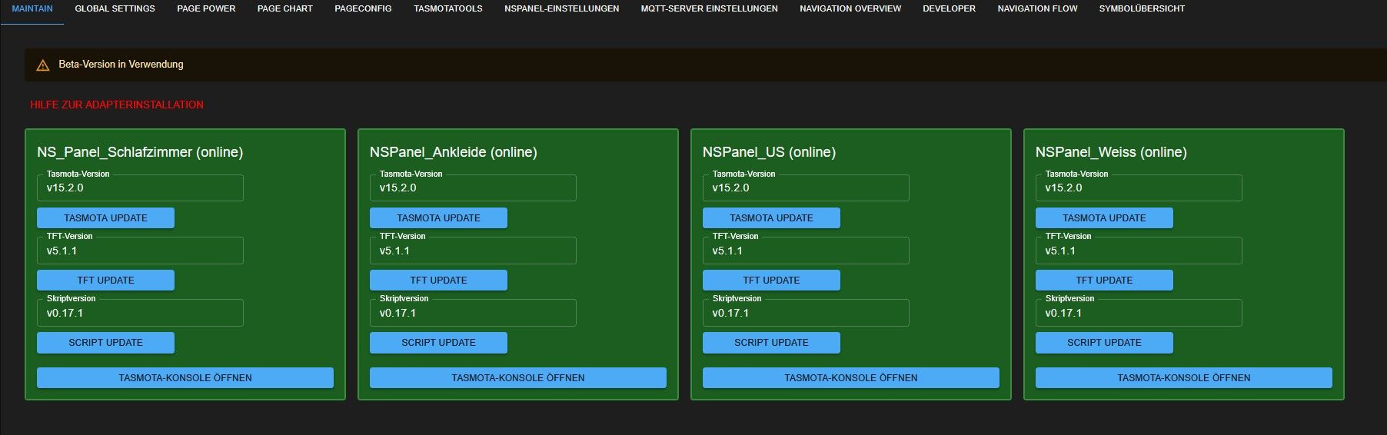
Task: Click TFT-Version field of NSPanel_US
Action: [806, 251]
